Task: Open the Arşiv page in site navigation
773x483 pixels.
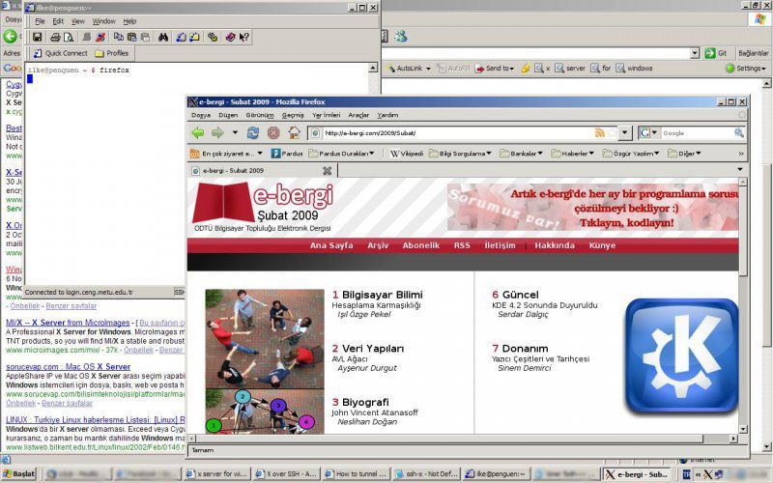Action: [378, 245]
